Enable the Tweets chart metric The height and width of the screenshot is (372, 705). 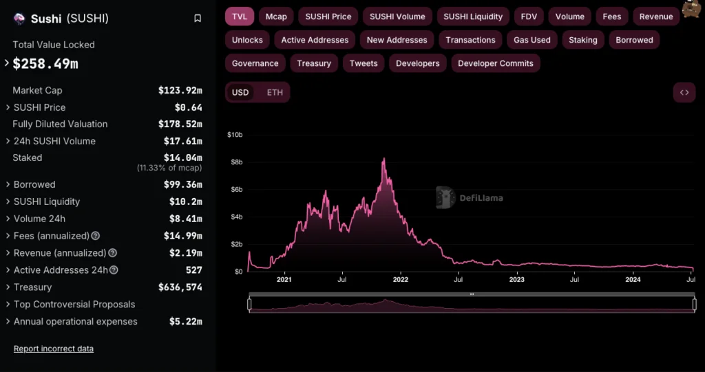coord(364,63)
